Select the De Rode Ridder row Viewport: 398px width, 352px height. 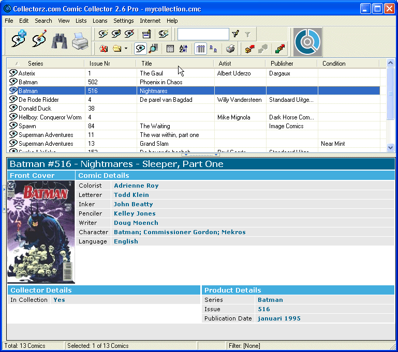pos(194,100)
